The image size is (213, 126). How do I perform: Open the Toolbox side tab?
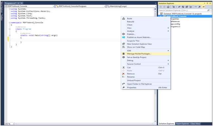(2, 17)
